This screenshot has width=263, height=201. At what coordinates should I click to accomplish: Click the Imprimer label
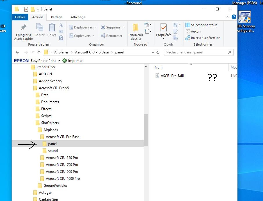pyautogui.click(x=75, y=61)
